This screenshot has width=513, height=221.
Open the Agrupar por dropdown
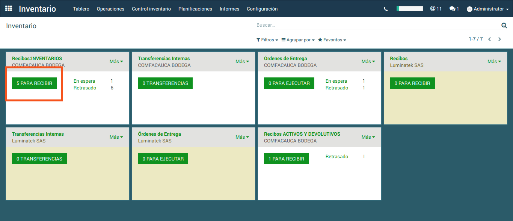298,40
